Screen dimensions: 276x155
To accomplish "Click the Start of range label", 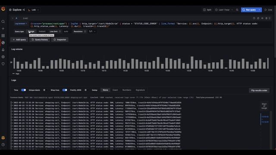I will click(x=264, y=106).
